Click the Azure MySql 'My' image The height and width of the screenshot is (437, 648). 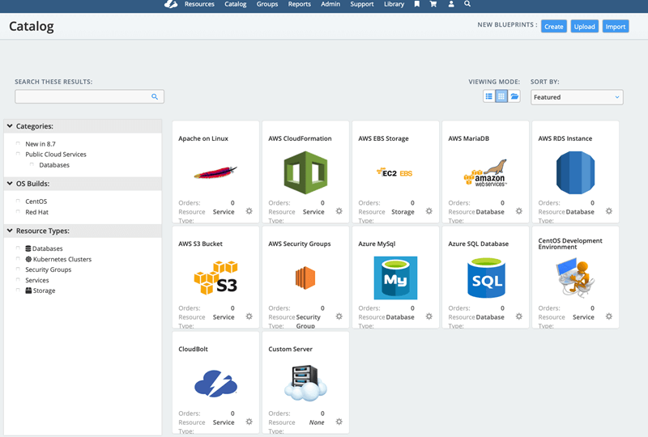(395, 278)
